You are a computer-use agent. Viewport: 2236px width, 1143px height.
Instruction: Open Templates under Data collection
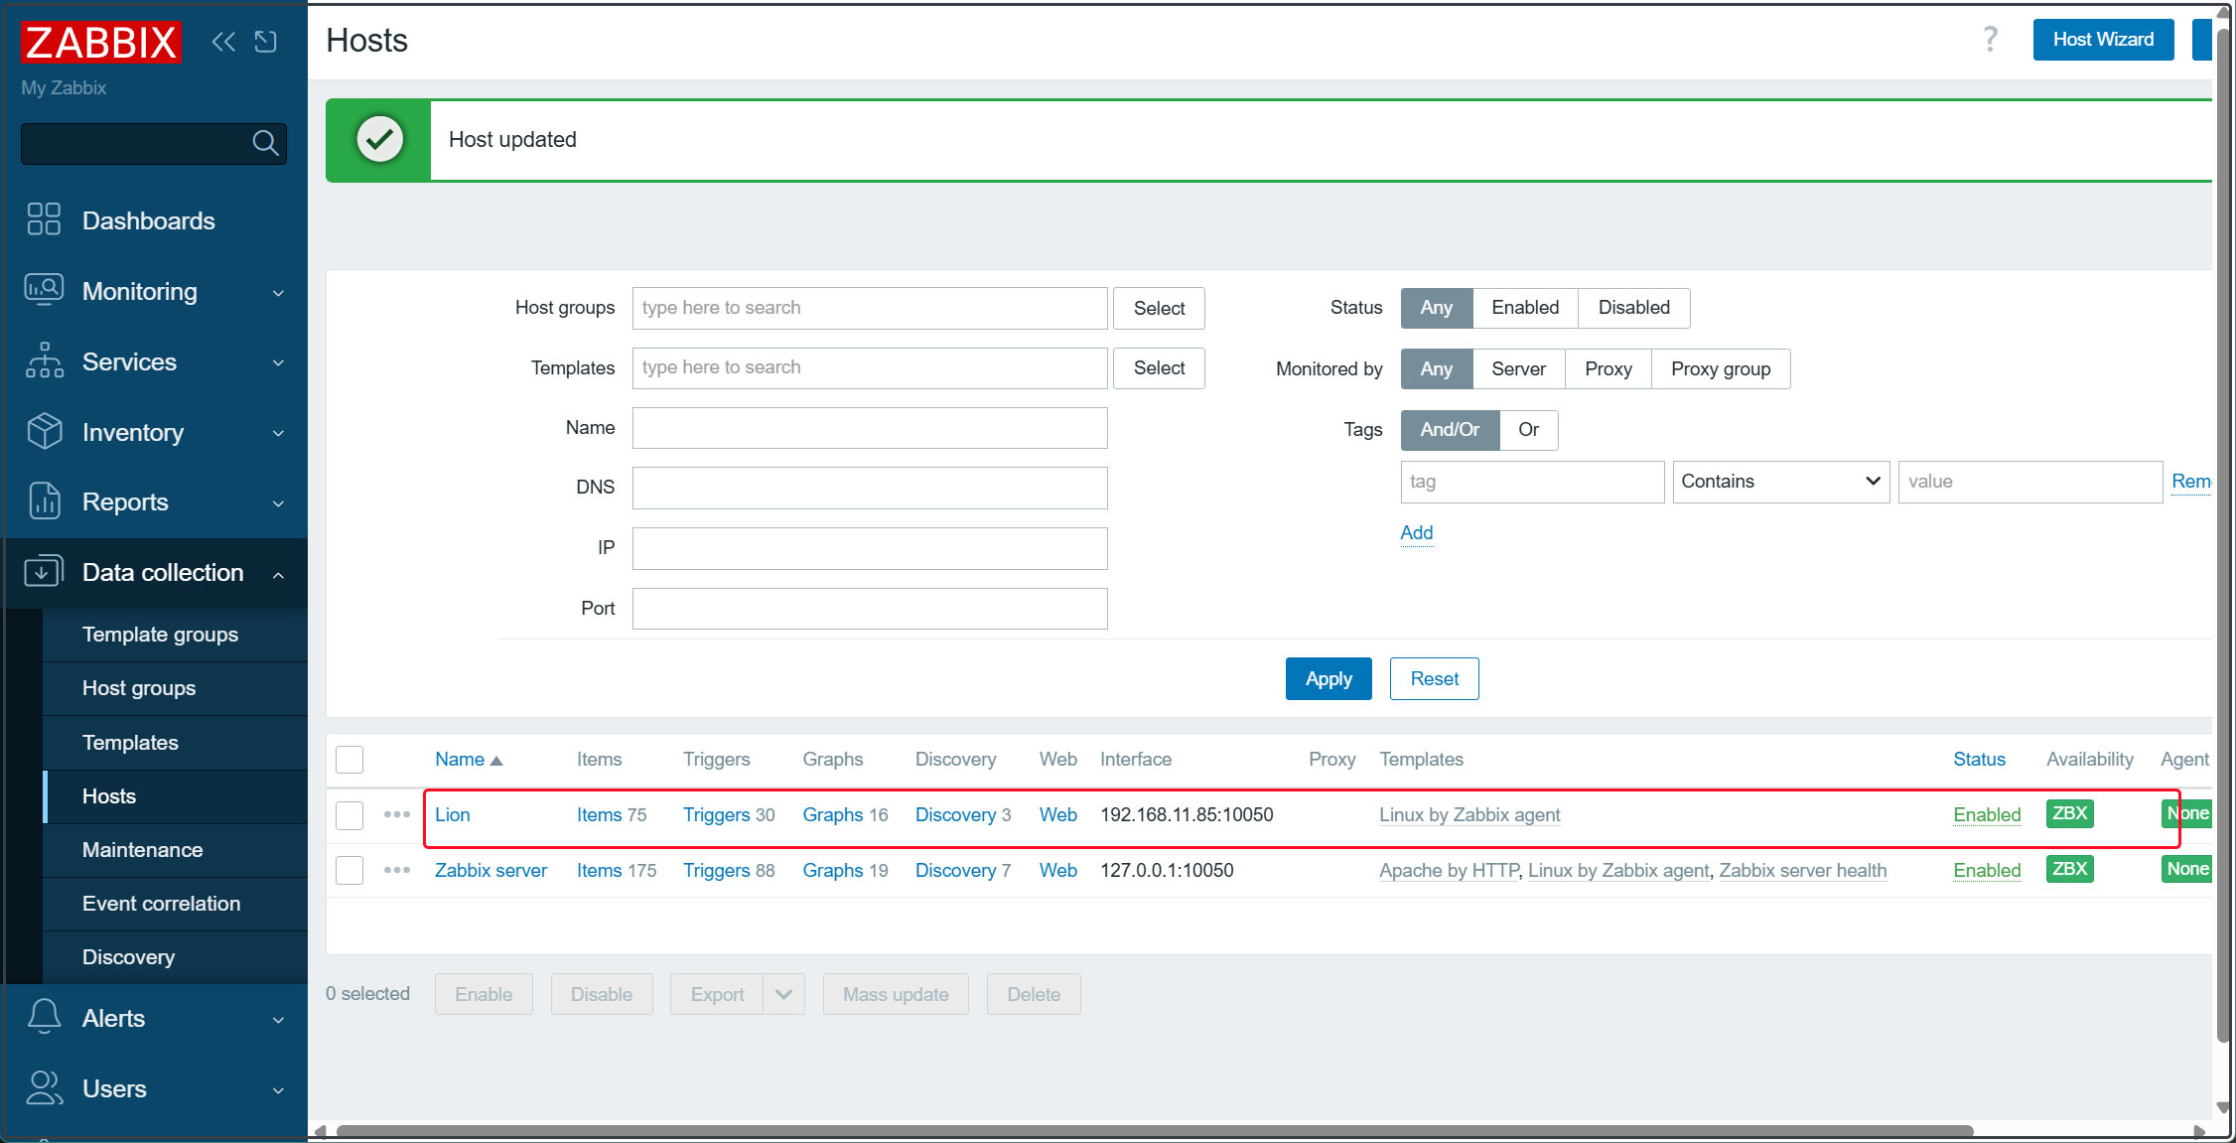pyautogui.click(x=130, y=742)
